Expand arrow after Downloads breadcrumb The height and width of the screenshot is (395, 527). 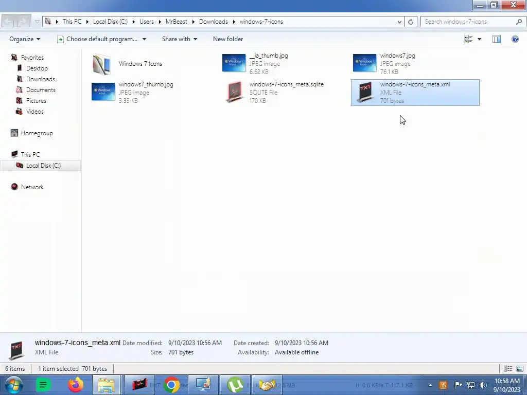234,22
